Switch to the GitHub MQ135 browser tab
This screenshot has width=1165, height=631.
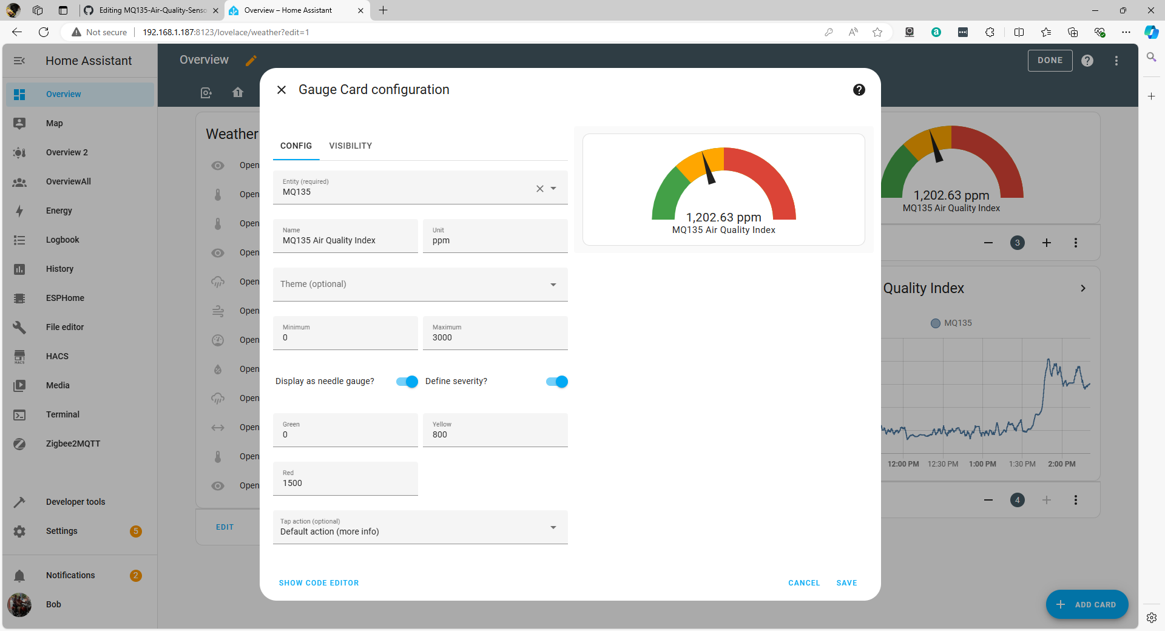151,10
